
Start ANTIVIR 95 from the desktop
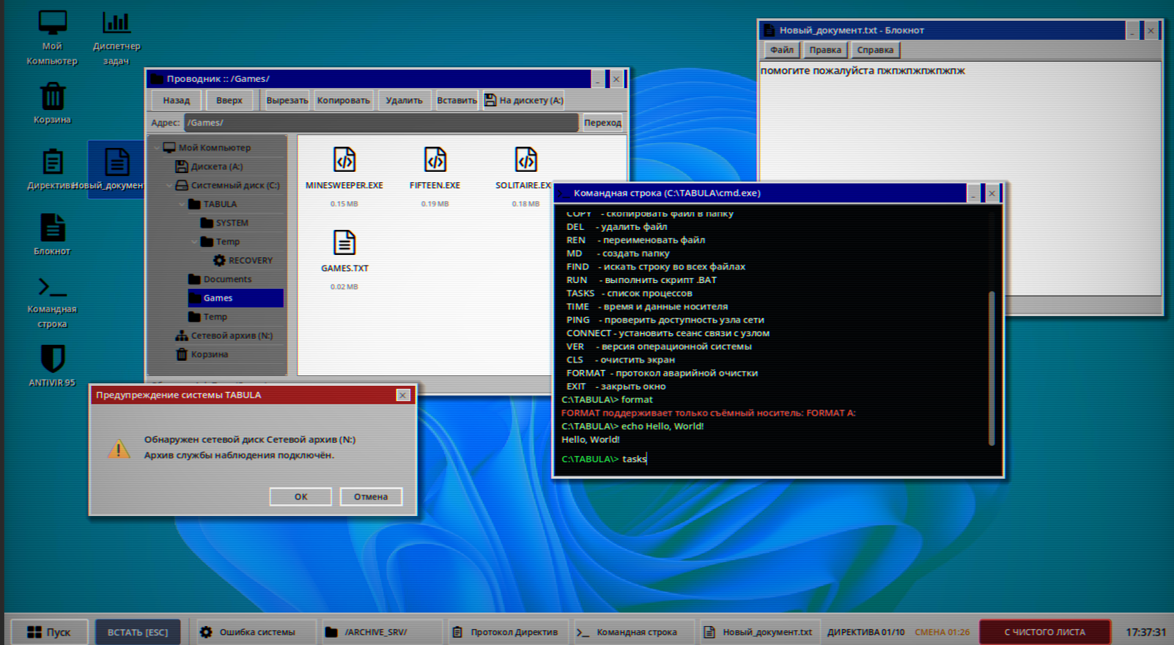(52, 366)
